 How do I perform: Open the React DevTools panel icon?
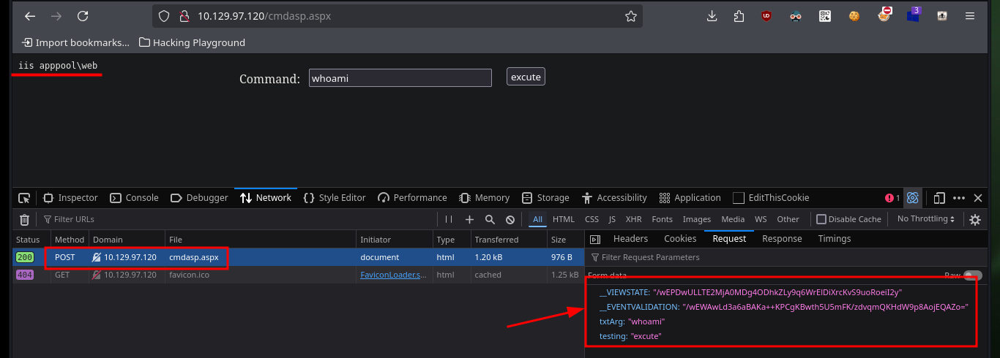tap(912, 198)
